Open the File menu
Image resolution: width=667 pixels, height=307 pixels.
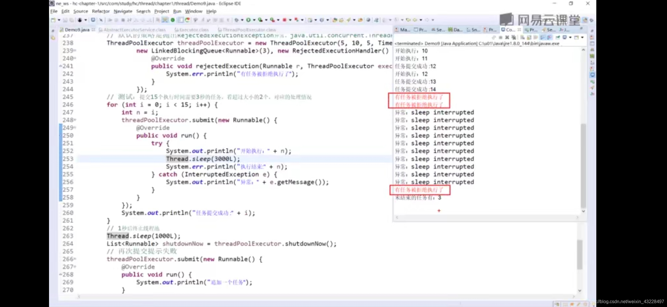[54, 11]
